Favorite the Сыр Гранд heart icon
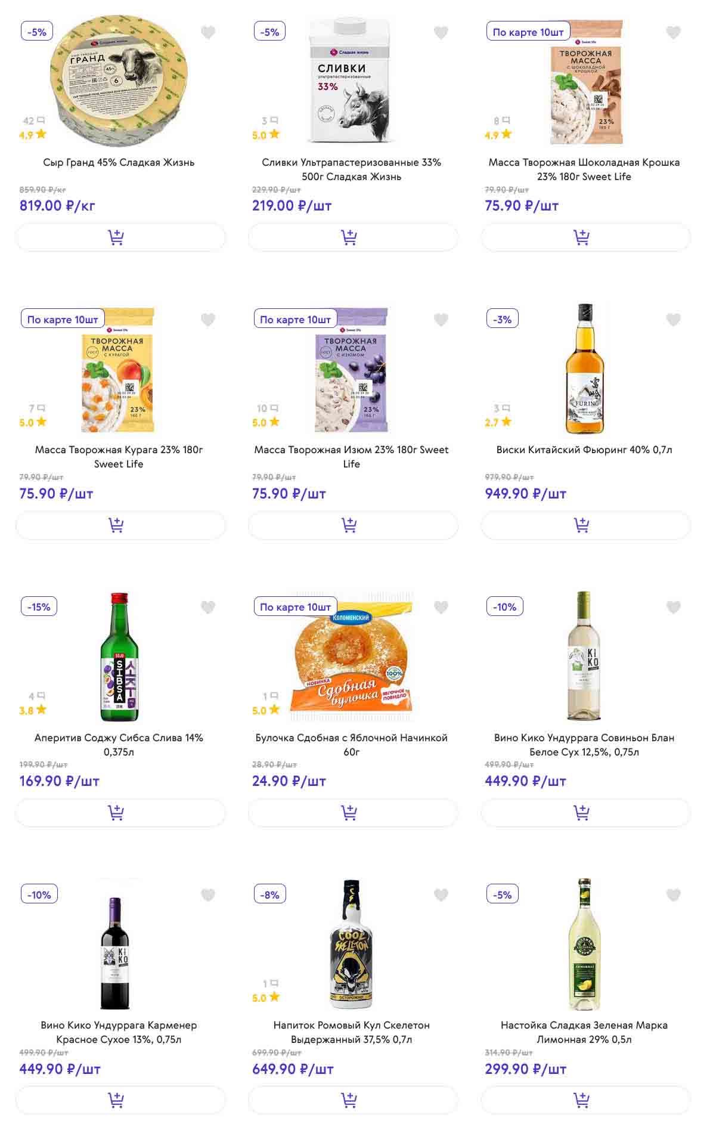Viewport: 713px width, 1127px height. click(x=208, y=33)
